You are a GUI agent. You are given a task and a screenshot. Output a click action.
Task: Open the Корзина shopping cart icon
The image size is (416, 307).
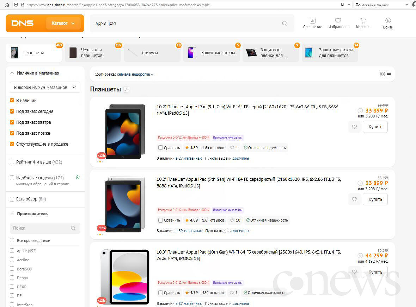(363, 21)
